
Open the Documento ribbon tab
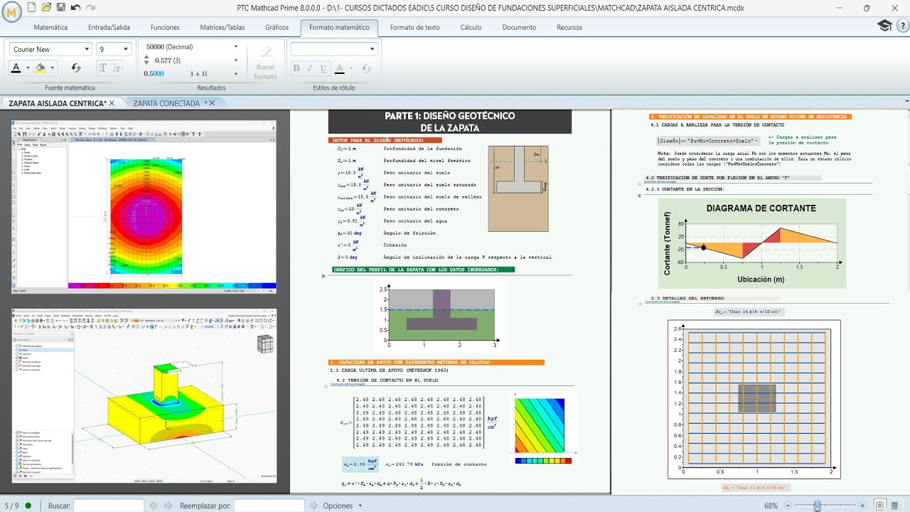519,27
